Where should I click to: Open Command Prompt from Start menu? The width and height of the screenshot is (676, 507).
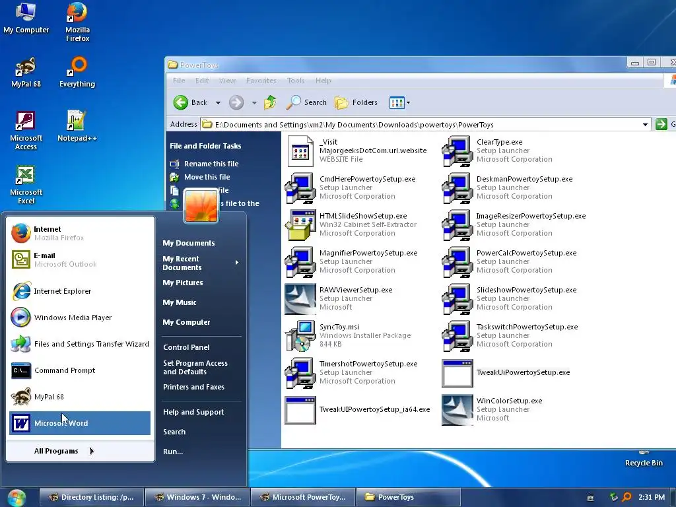pos(80,370)
